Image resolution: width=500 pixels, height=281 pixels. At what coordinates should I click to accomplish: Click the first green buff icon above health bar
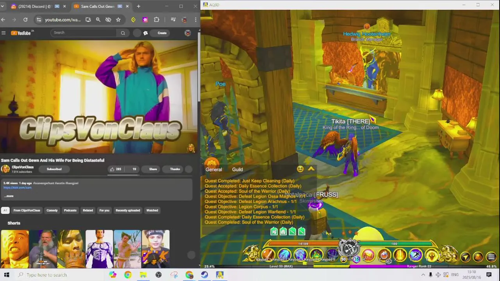[x=274, y=232]
